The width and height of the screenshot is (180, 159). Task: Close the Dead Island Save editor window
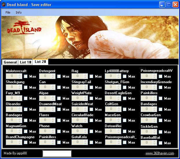coord(176,5)
